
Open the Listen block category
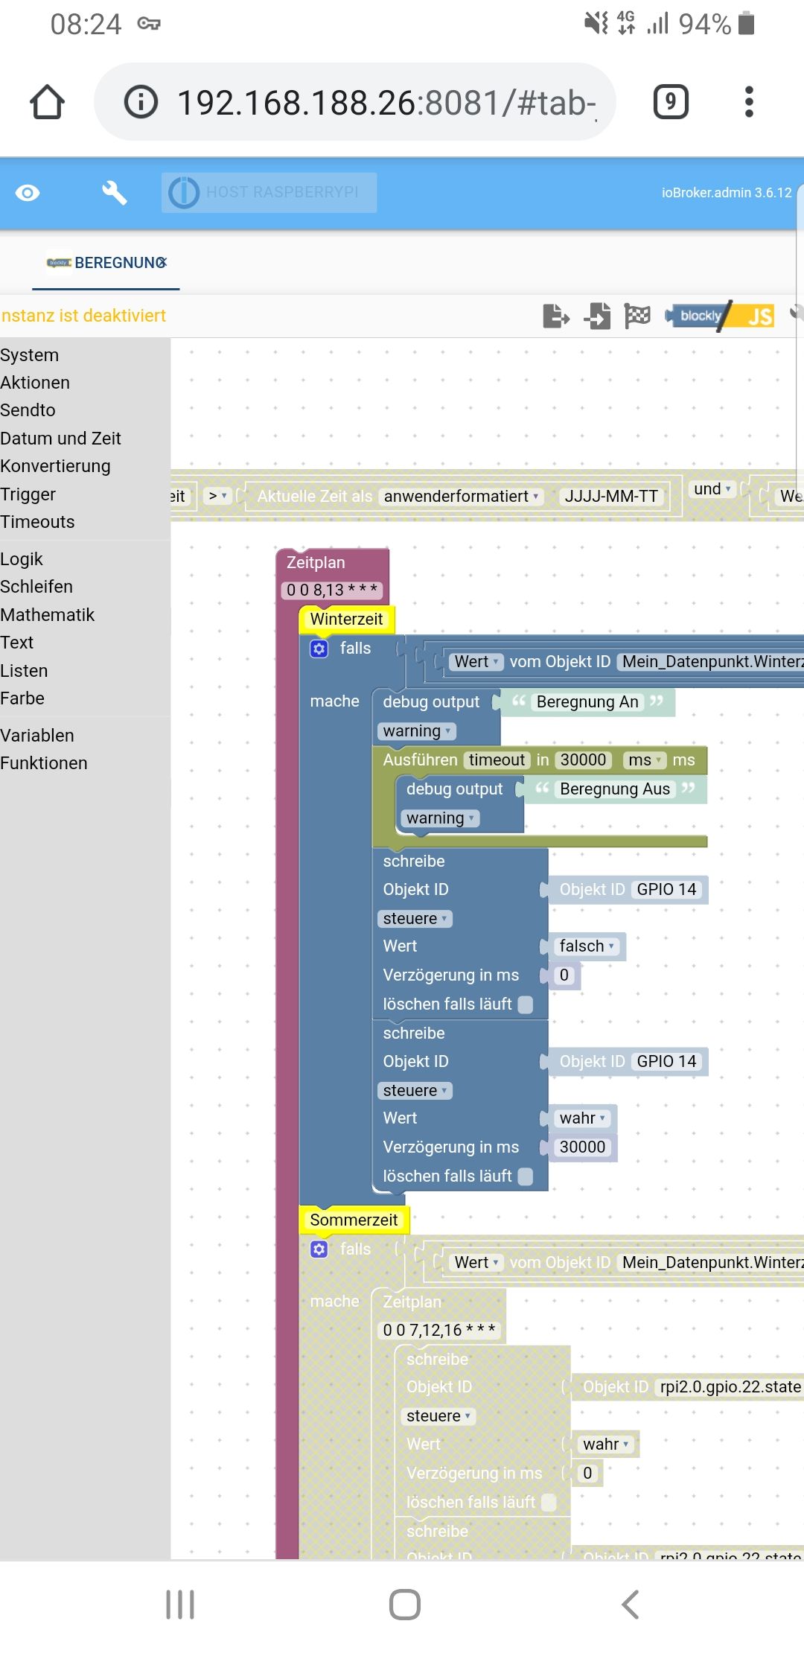(24, 671)
